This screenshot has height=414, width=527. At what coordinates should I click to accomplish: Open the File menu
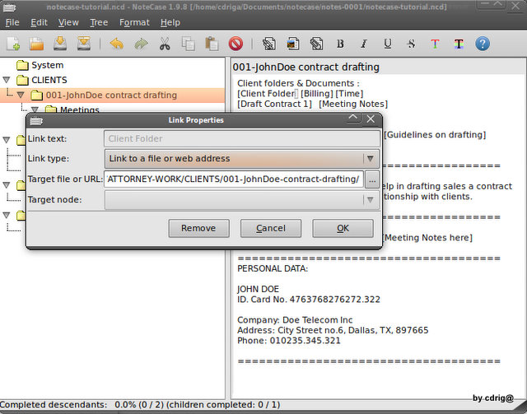click(12, 22)
